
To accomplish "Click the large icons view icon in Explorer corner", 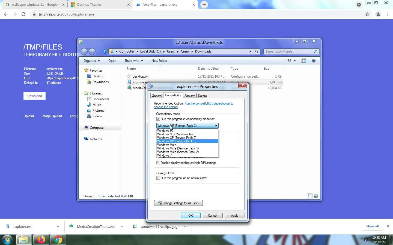I will click(x=316, y=196).
